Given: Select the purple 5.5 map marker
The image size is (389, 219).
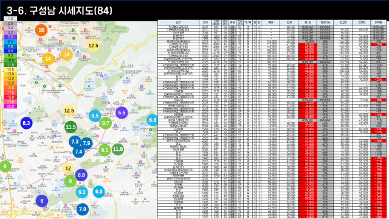Looking at the screenshot, I should [122, 113].
